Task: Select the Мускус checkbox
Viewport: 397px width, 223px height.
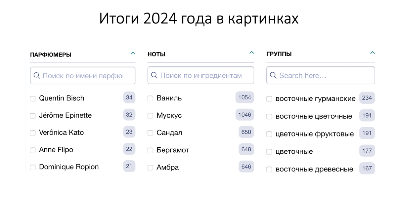Action: pyautogui.click(x=150, y=116)
